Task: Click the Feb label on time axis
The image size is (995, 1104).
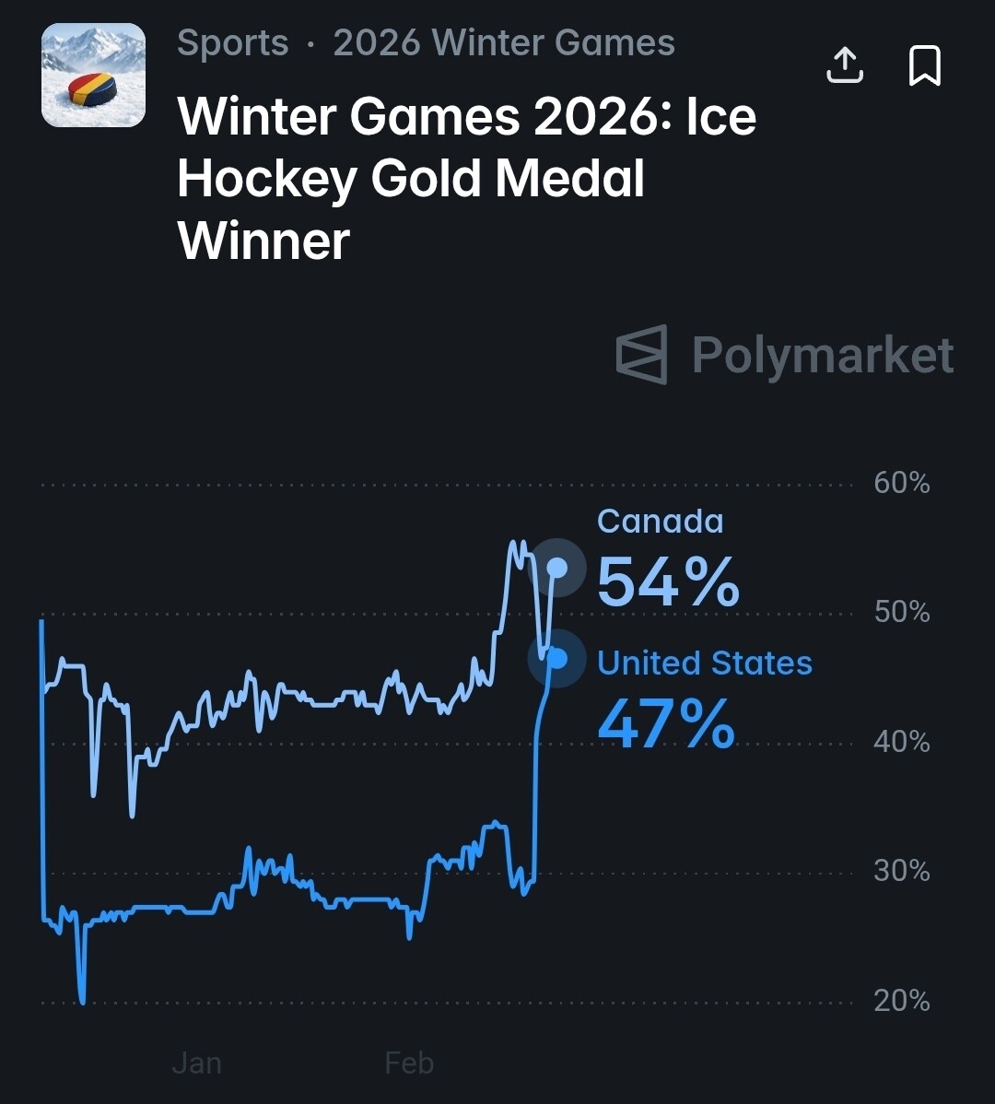Action: point(409,1063)
